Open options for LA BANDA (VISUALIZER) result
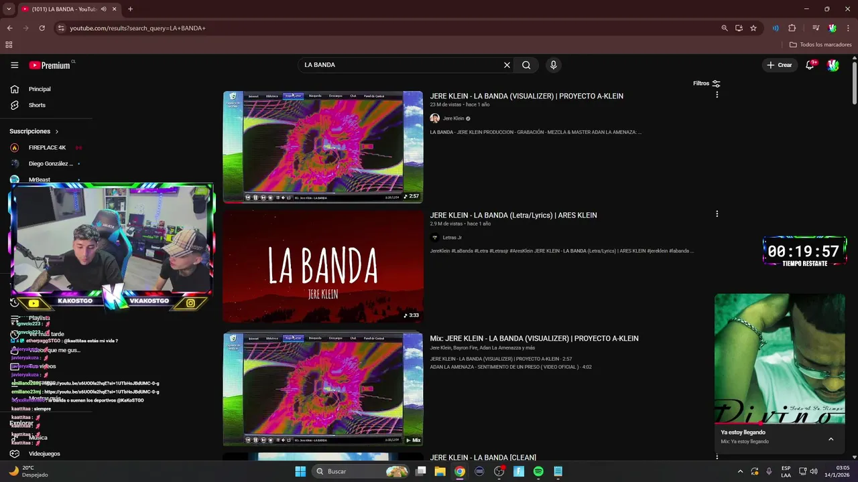 717,95
